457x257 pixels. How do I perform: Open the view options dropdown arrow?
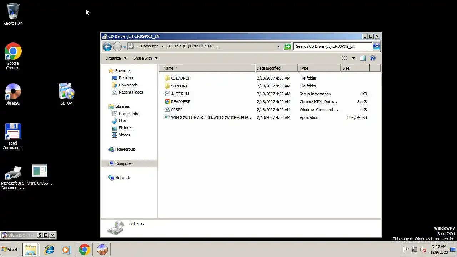coord(353,58)
